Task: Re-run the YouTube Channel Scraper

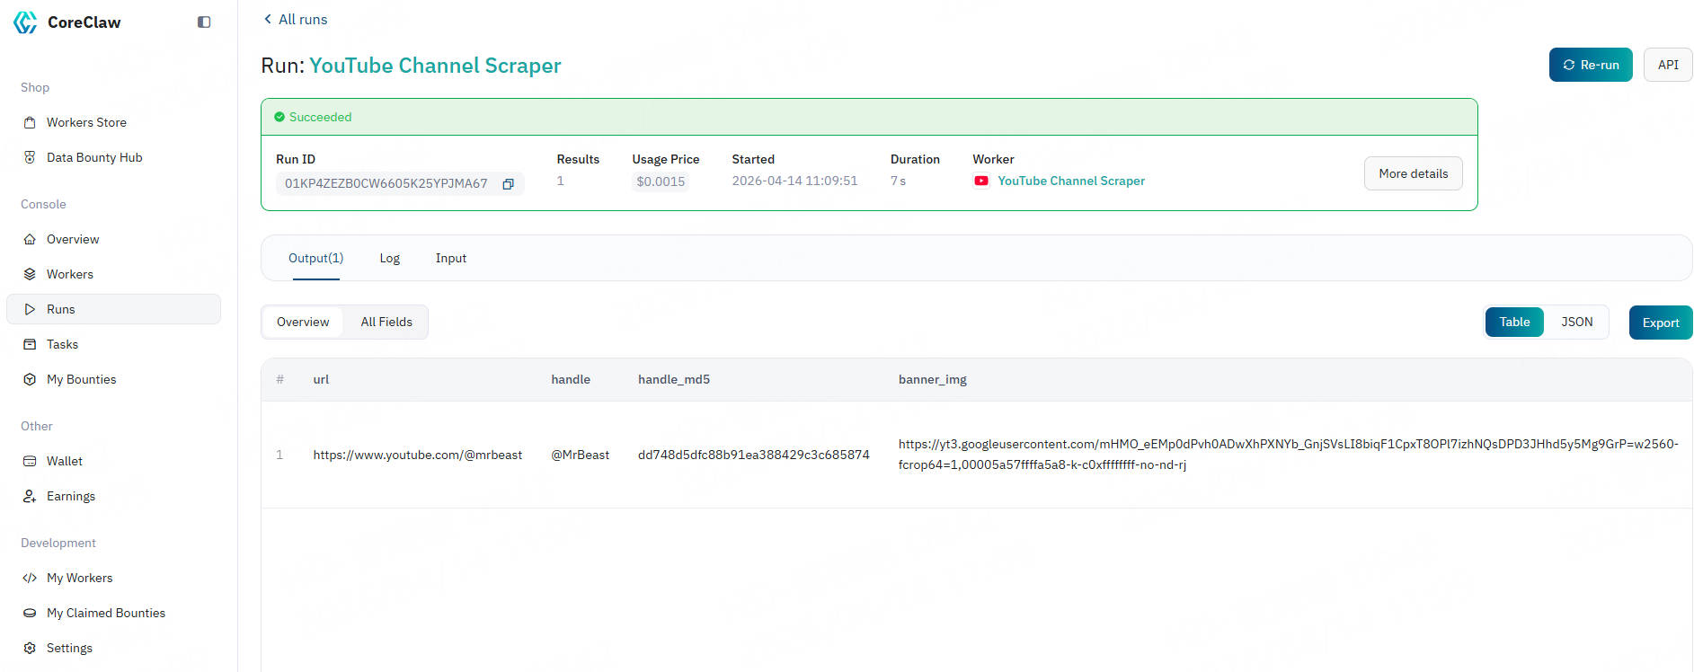Action: 1590,65
